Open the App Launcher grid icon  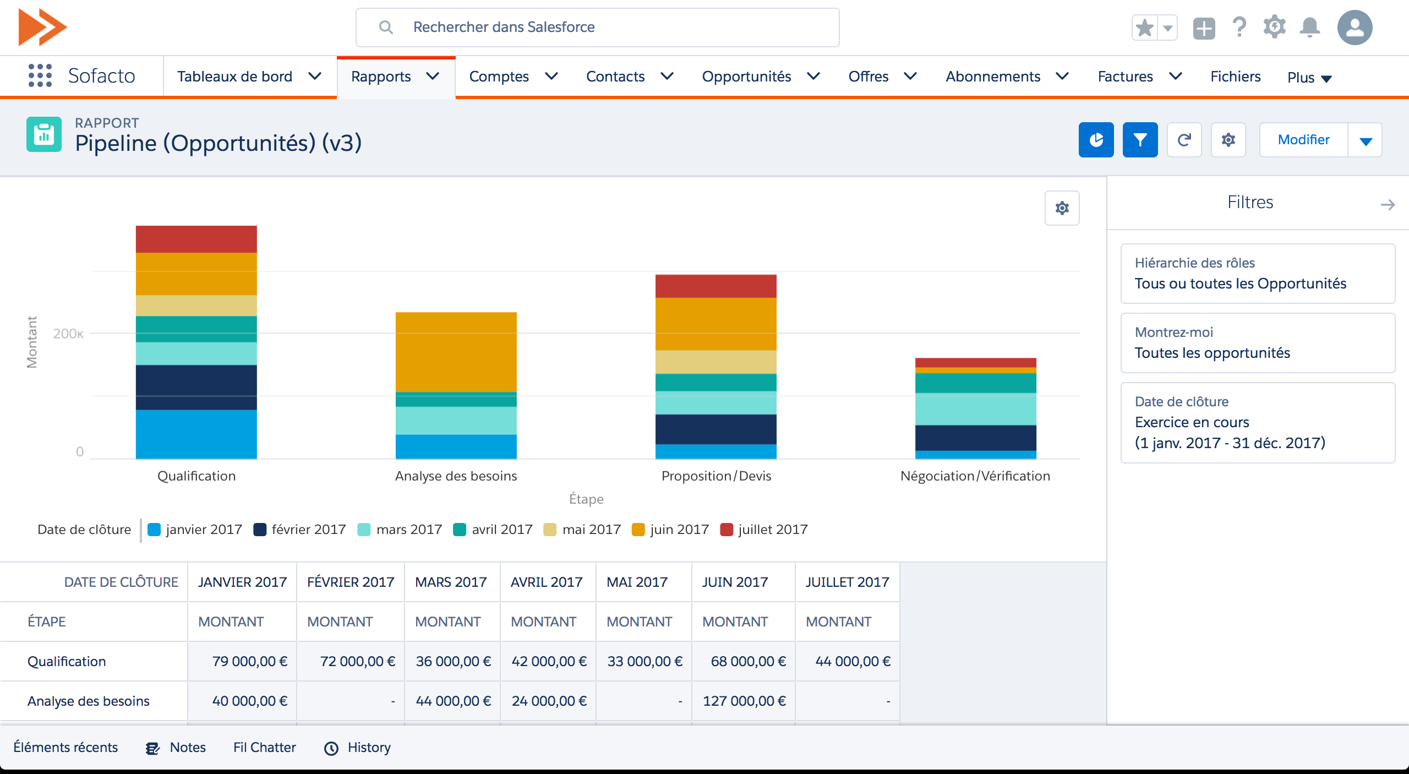(x=40, y=75)
